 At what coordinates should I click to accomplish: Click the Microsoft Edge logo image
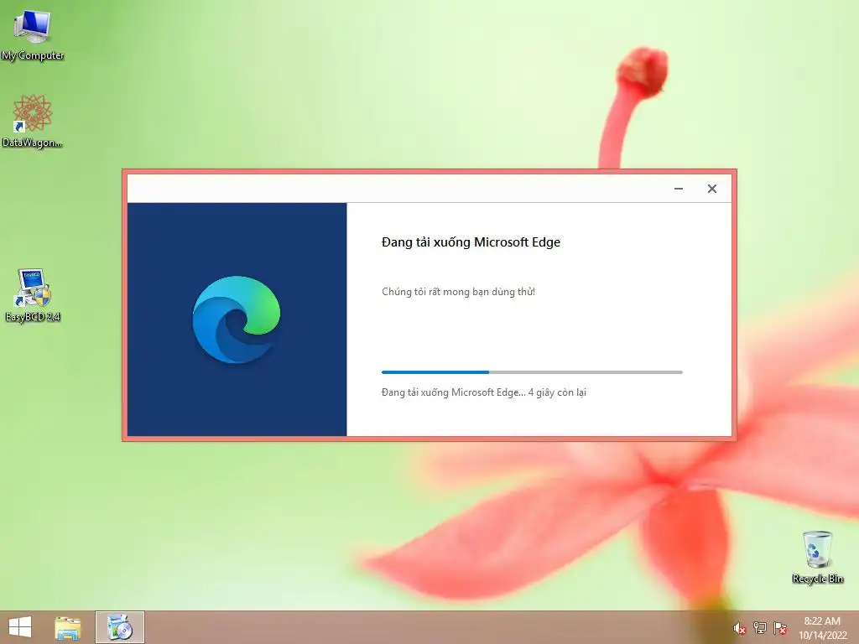point(236,319)
